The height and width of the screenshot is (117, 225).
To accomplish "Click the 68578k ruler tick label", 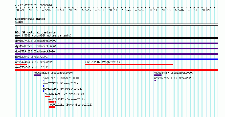I will [x=179, y=10].
